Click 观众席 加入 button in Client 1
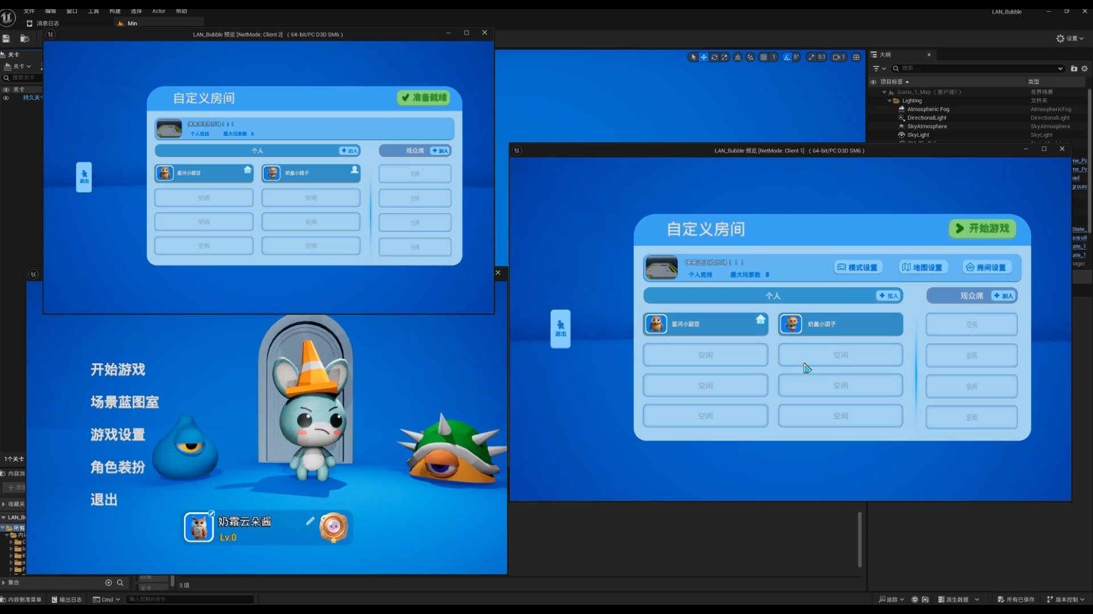Image resolution: width=1093 pixels, height=614 pixels. 1004,296
